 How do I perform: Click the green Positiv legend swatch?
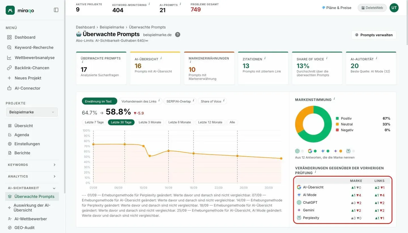point(337,118)
